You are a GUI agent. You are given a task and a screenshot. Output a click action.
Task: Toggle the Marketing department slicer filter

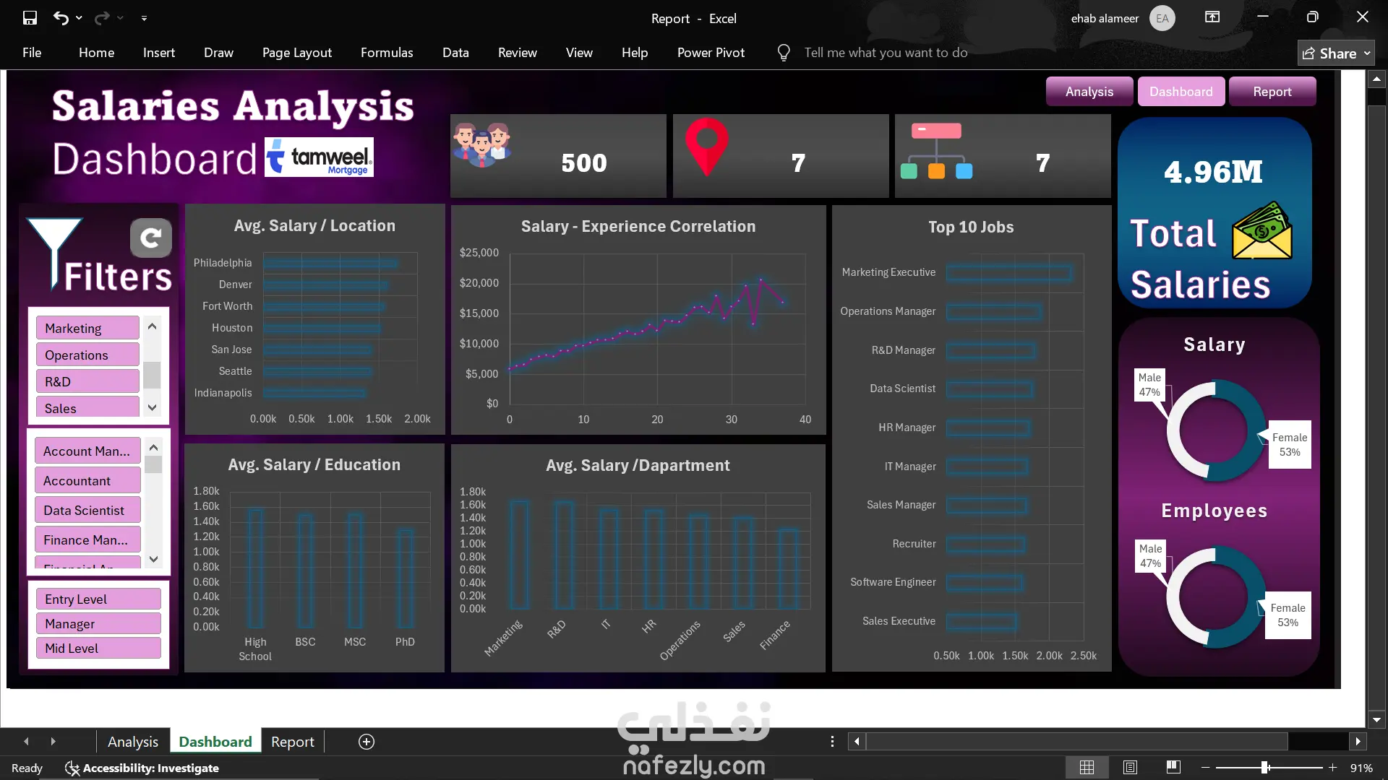pyautogui.click(x=87, y=328)
